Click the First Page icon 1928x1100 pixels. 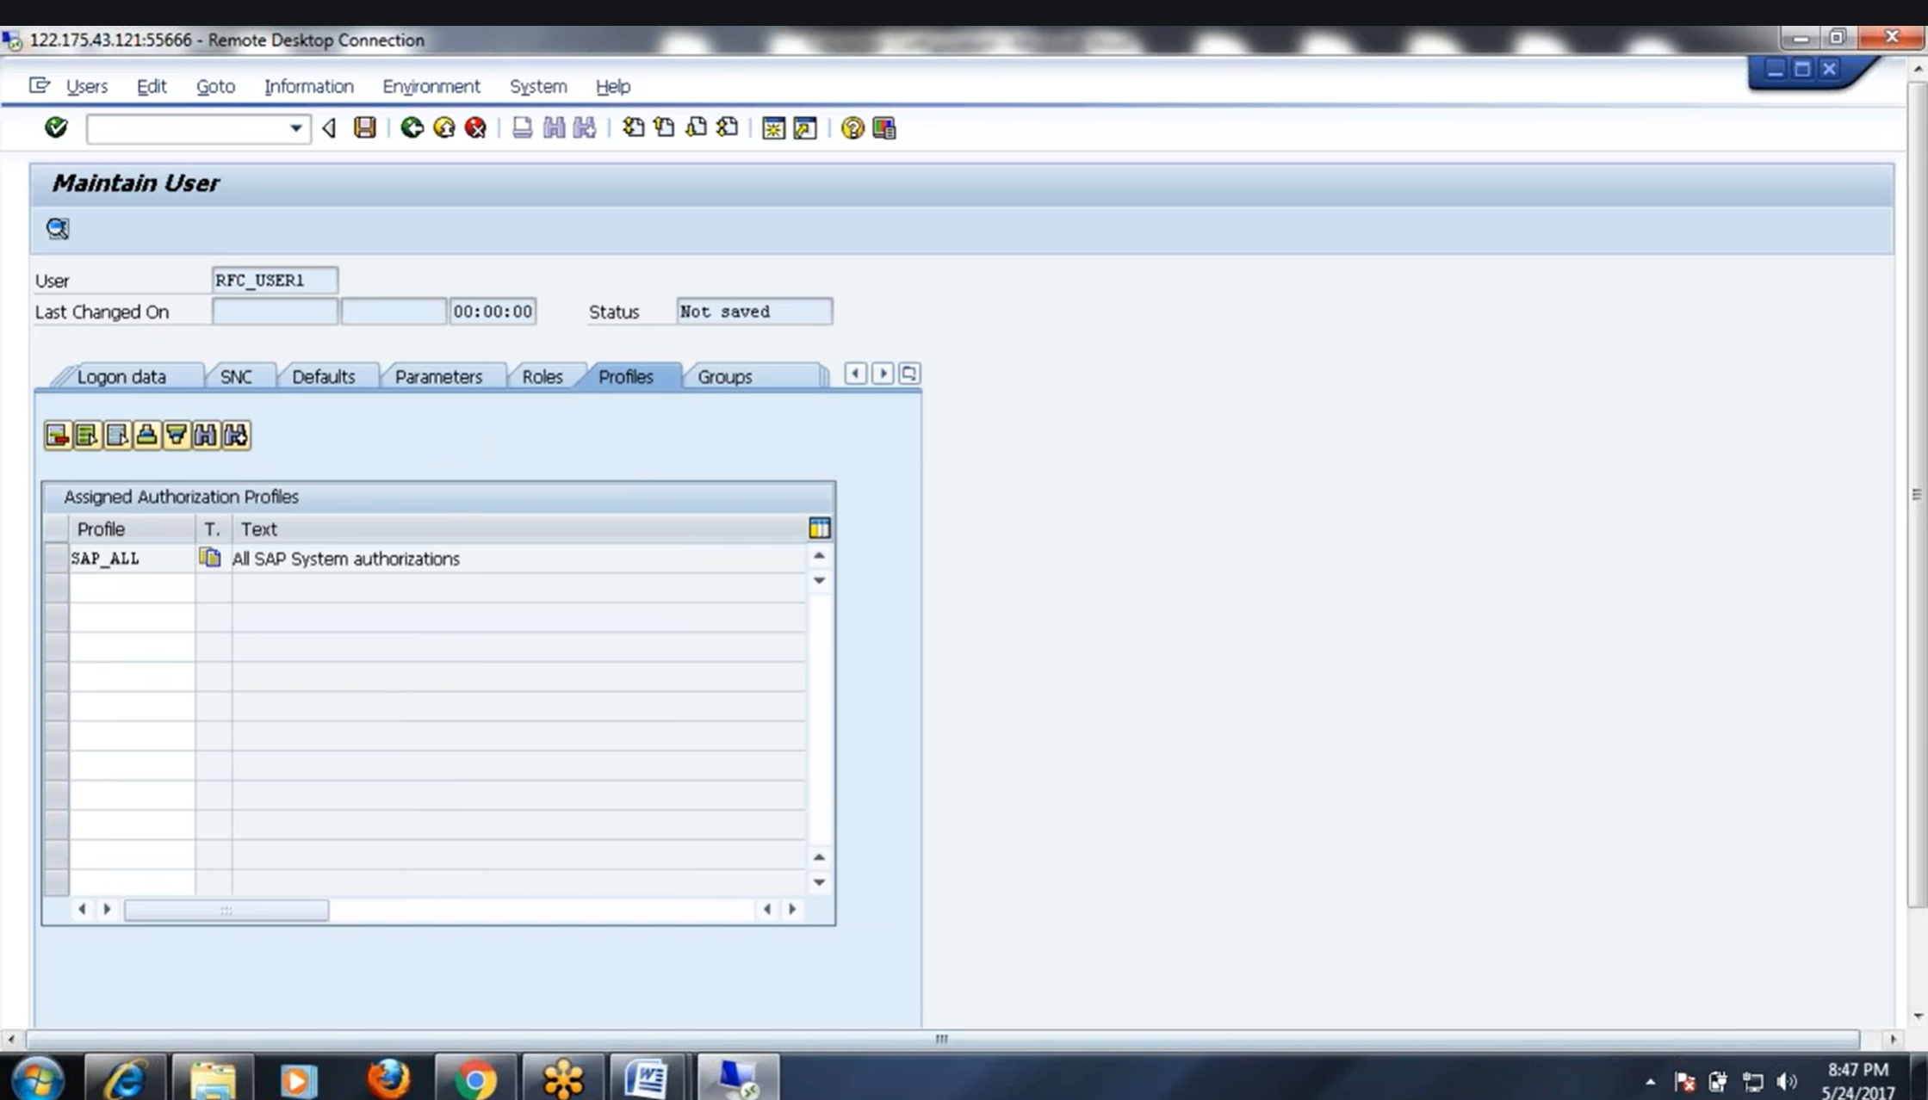(x=633, y=127)
